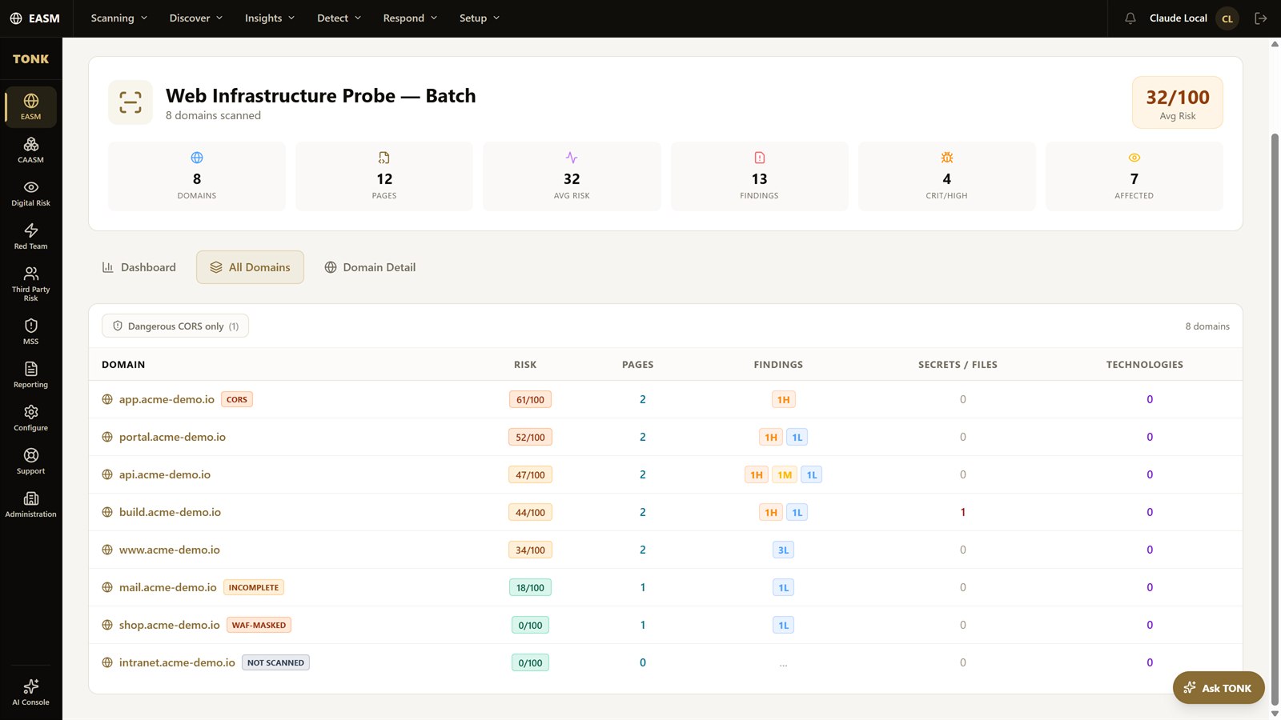Click the 44/100 risk score
This screenshot has height=720, width=1281.
(x=530, y=512)
